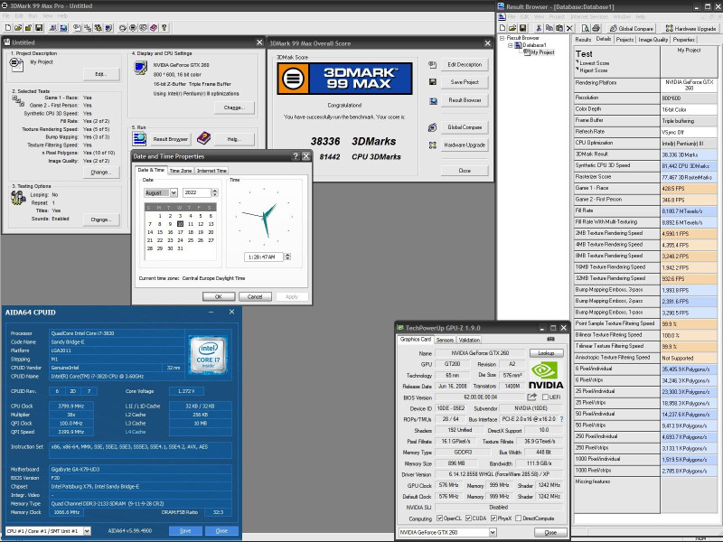This screenshot has width=723, height=542.
Task: Click the help question mark in Date and Time title bar
Action: point(296,156)
